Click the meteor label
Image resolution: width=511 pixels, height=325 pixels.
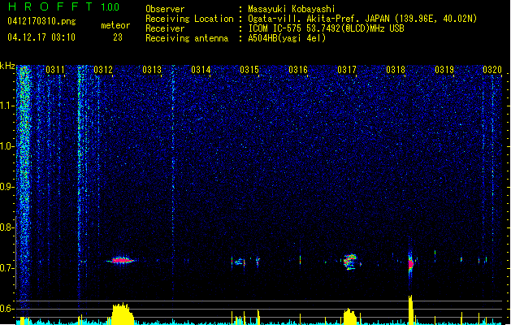coord(115,25)
